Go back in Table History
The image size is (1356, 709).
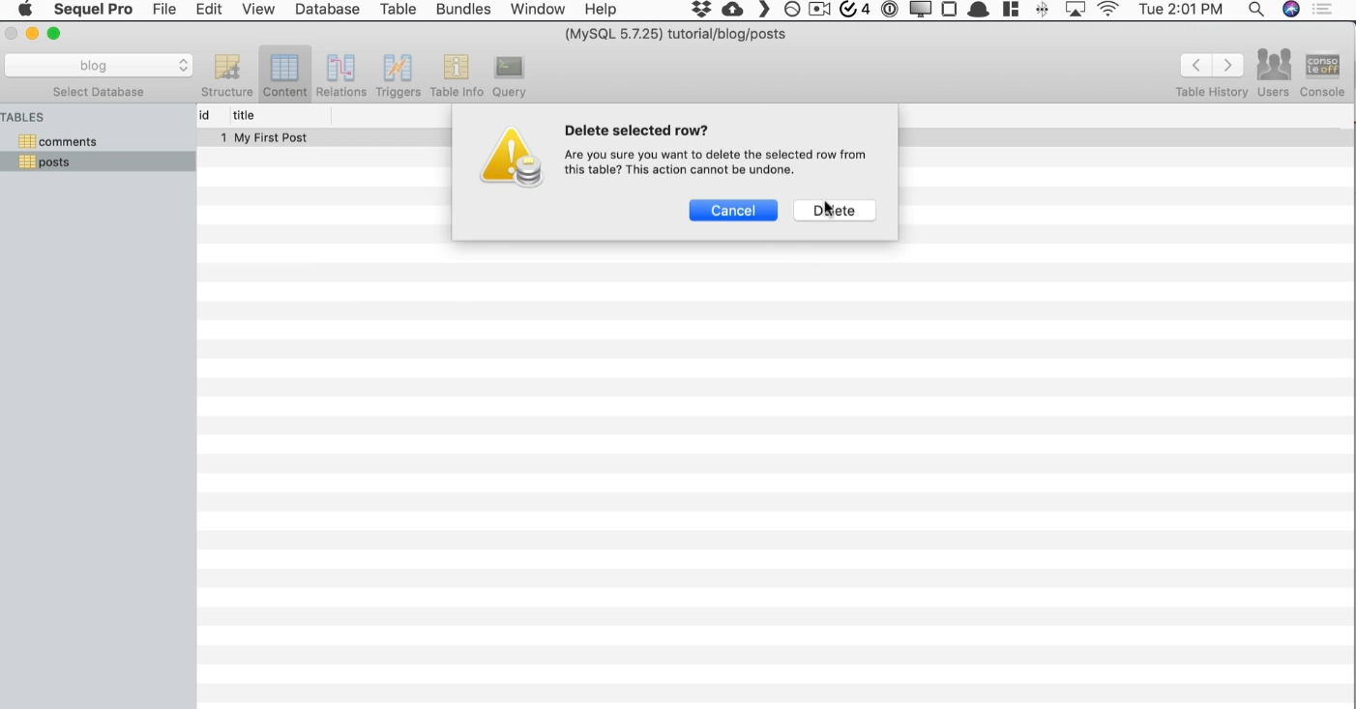coord(1196,65)
